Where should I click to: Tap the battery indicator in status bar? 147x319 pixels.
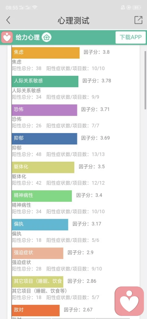click(137, 8)
